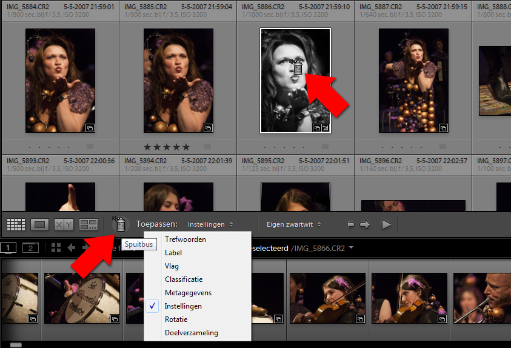This screenshot has height=348, width=511.
Task: Open the Toepassen Instellingen dropdown
Action: point(210,225)
